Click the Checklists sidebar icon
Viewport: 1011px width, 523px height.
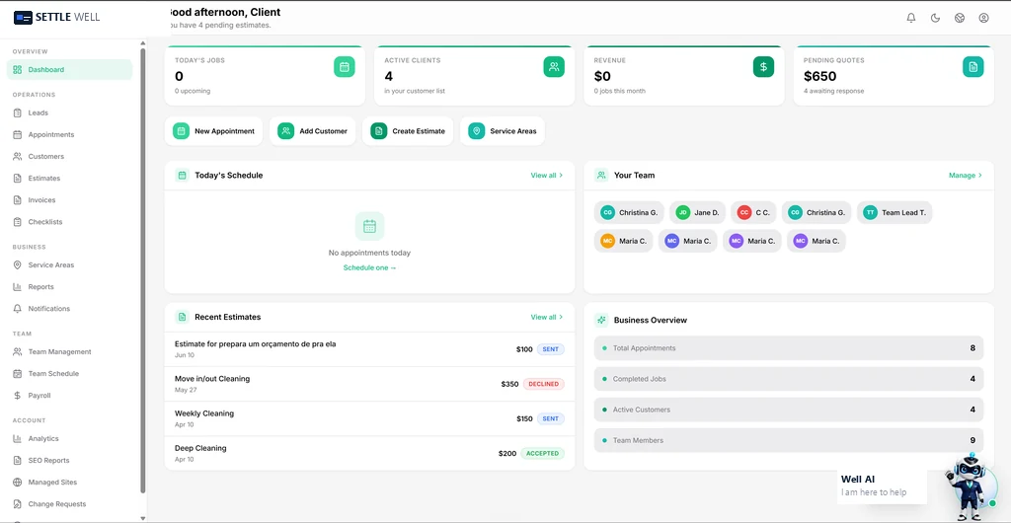click(18, 222)
